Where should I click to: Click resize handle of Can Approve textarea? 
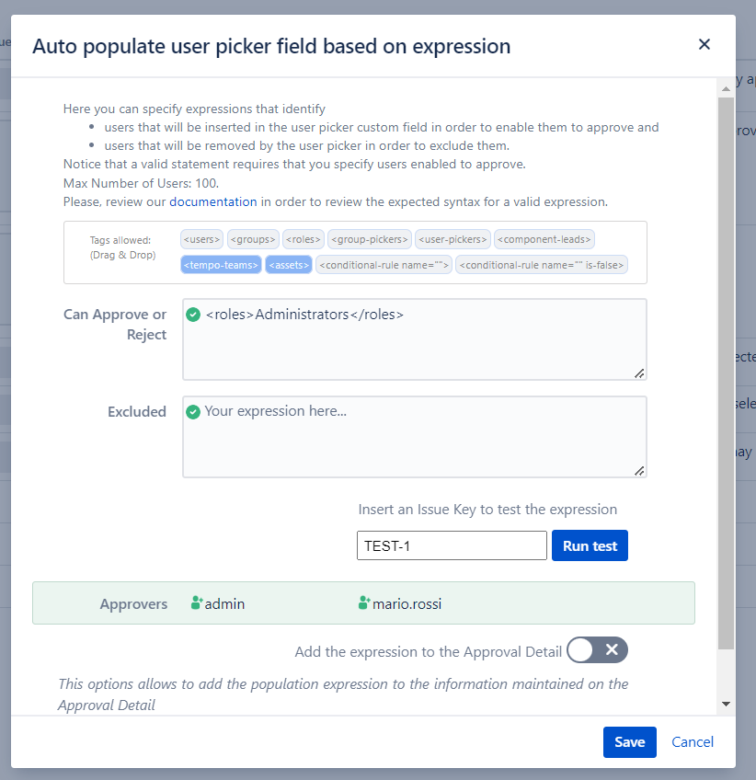pos(639,373)
